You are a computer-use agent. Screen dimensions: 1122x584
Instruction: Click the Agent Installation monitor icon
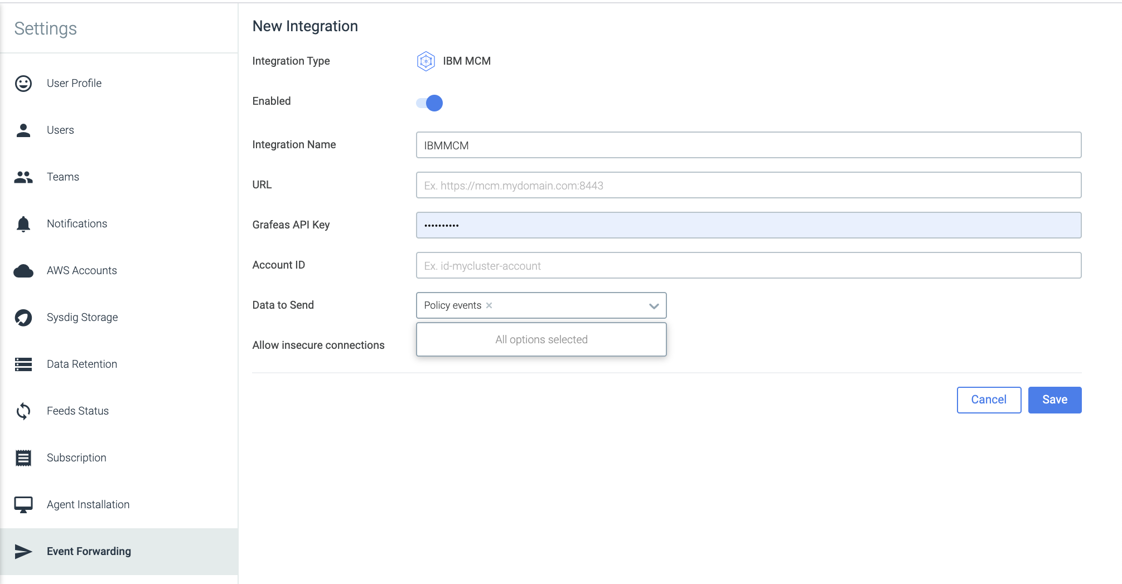[x=23, y=505]
